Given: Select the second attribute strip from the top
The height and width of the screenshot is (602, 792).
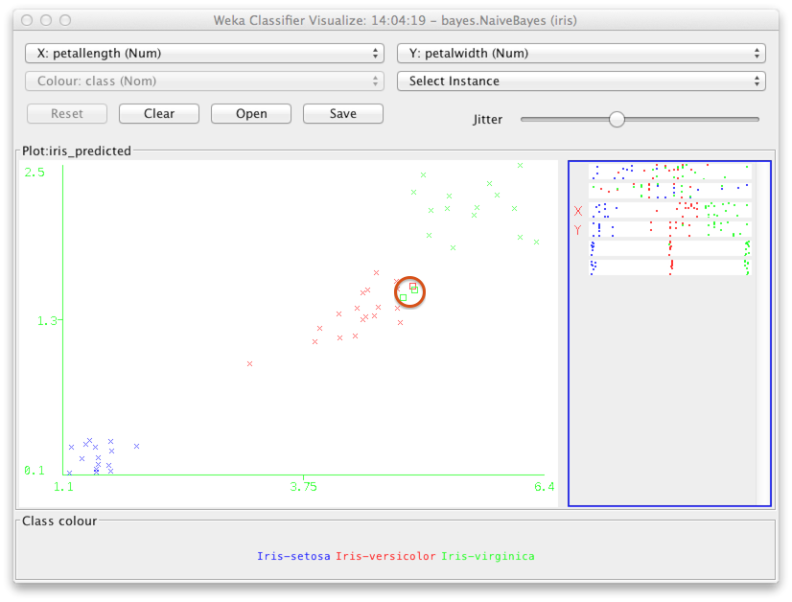Looking at the screenshot, I should [669, 190].
